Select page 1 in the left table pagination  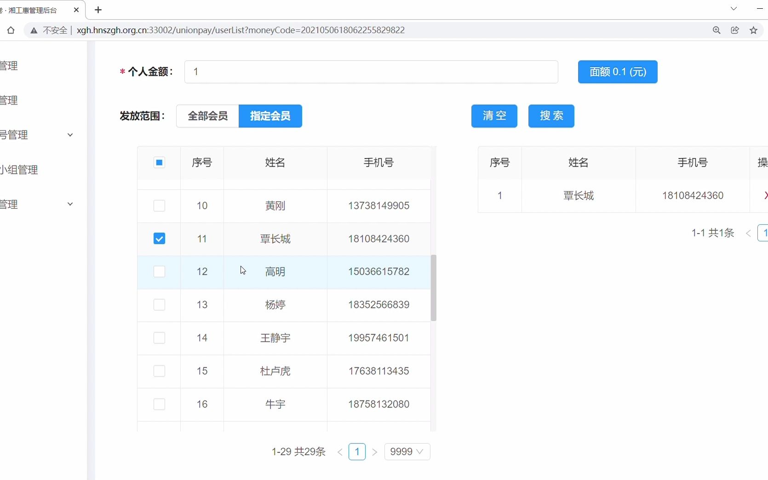[x=357, y=452]
